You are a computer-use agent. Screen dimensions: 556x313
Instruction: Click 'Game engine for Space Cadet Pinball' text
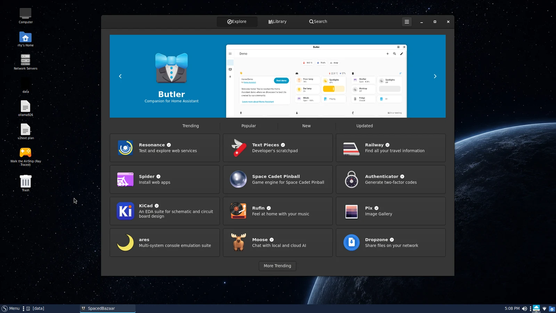point(288,183)
